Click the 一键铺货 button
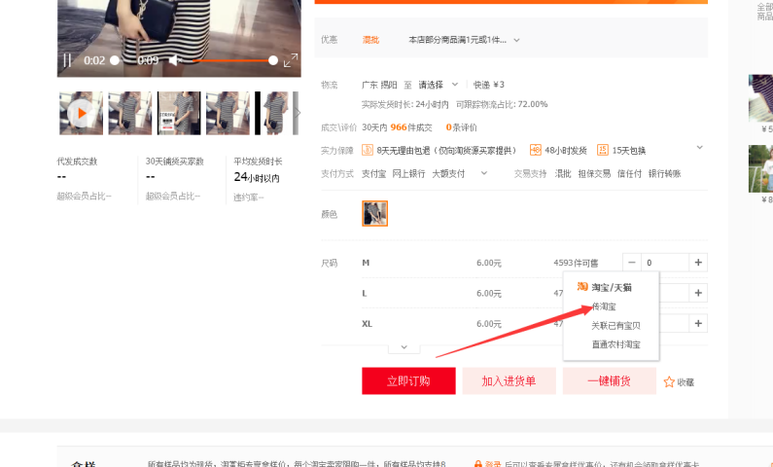 click(x=610, y=380)
